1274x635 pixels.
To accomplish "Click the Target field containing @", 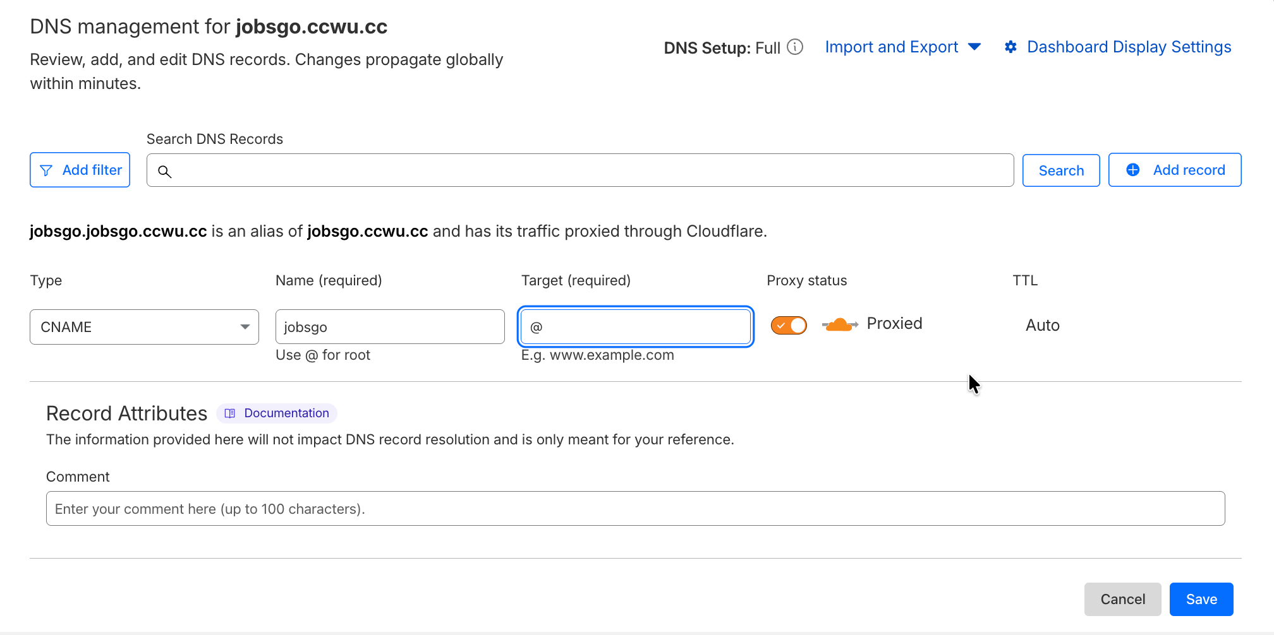I will (x=636, y=327).
